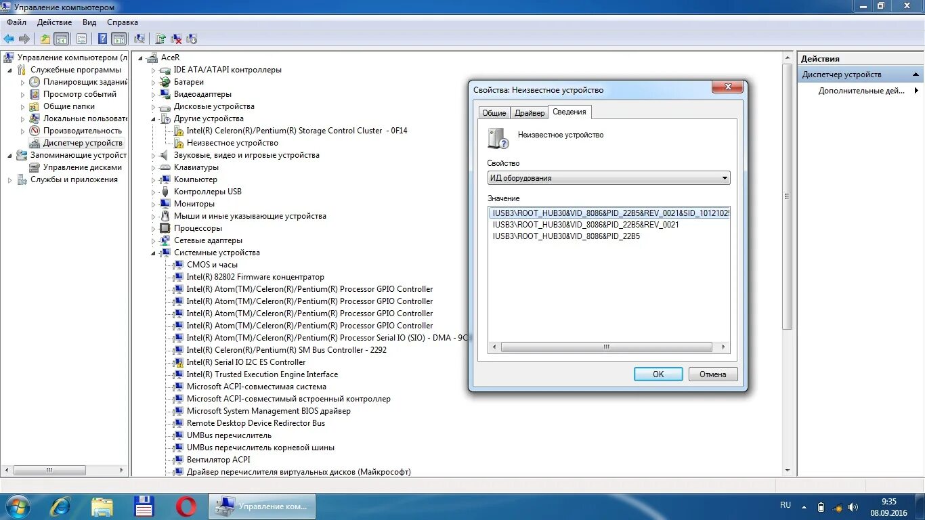
Task: Click the Update driver toolbar icon
Action: [x=161, y=39]
